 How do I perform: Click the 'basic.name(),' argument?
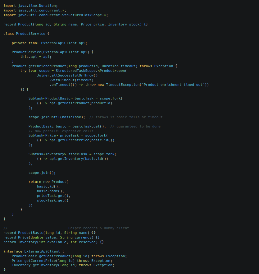pyautogui.click(x=50, y=191)
